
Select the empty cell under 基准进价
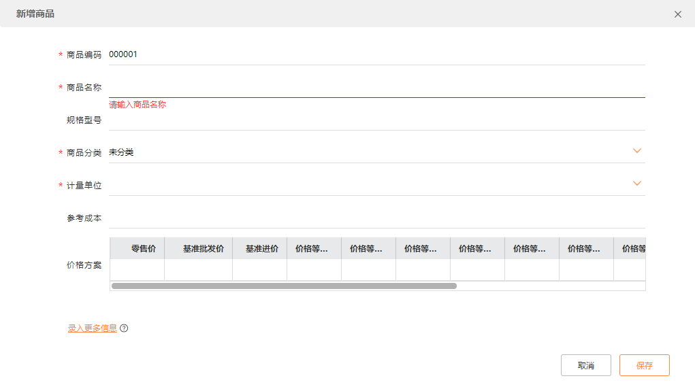coord(259,269)
